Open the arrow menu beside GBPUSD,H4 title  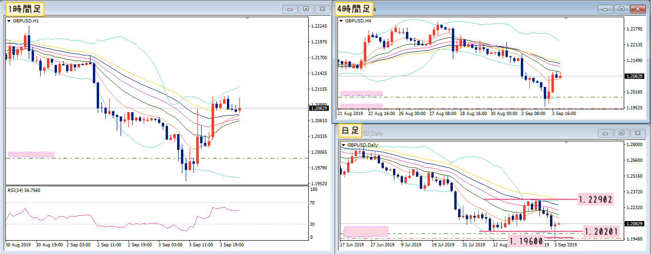(341, 21)
